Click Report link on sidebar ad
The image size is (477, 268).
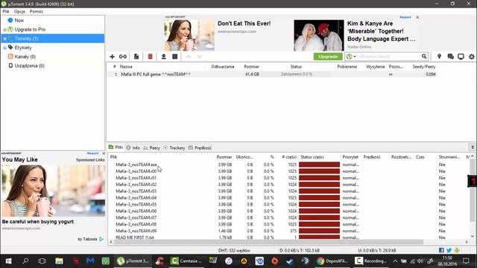92,153
